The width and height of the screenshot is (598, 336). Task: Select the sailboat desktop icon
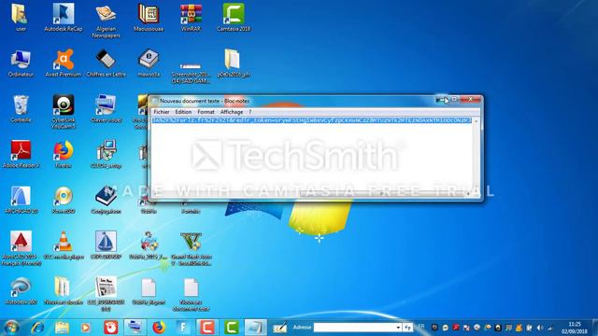click(106, 245)
